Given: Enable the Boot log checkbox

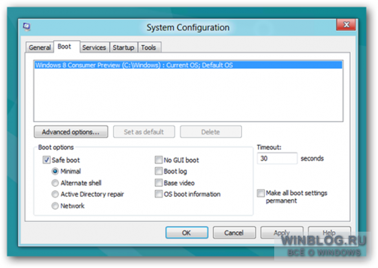Looking at the screenshot, I should (x=158, y=171).
